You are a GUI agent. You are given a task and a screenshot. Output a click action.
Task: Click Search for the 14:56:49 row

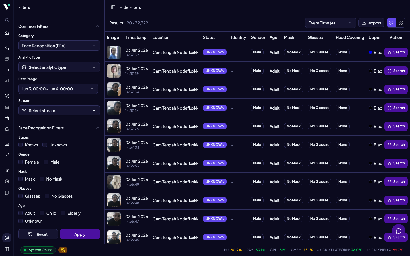coord(396,182)
